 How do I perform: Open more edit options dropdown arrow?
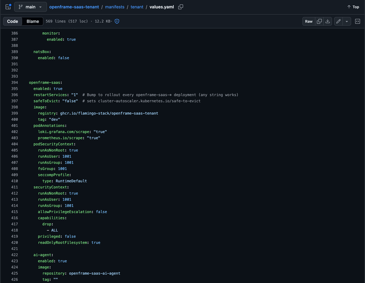[x=346, y=22]
